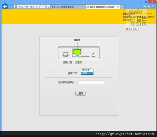
Task: Click the 基本設定 button
Action: [132, 29]
